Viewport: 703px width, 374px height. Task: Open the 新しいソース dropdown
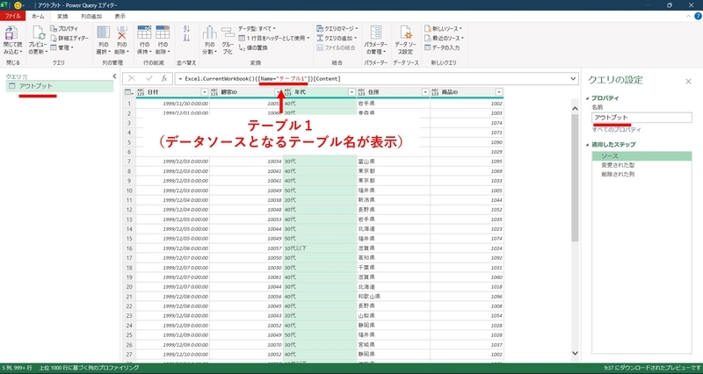point(444,28)
